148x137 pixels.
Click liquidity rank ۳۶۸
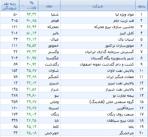point(15,96)
